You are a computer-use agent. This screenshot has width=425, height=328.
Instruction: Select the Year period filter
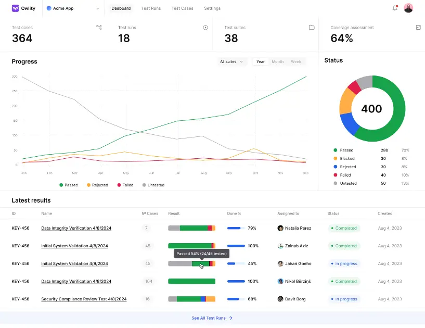[260, 61]
